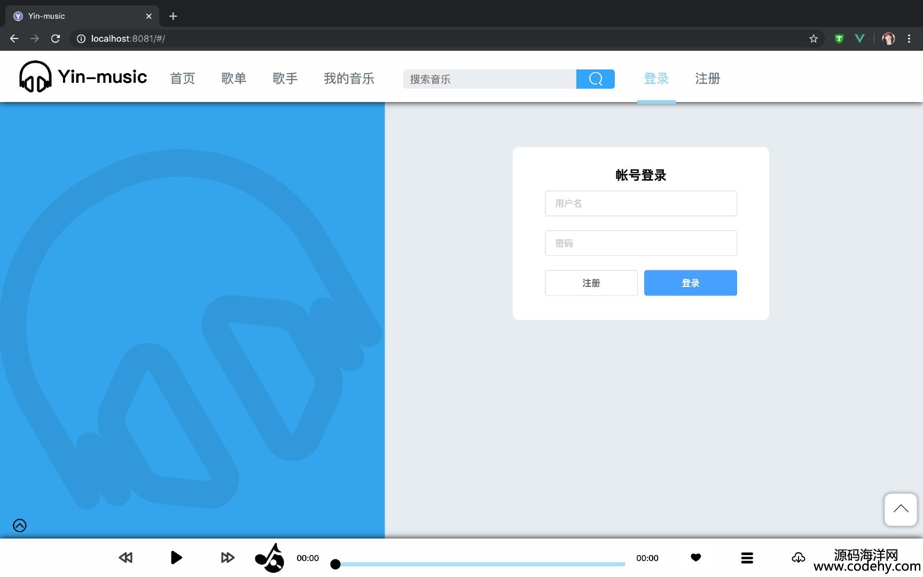This screenshot has width=923, height=577.
Task: Click the browser address bar URL
Action: (128, 38)
